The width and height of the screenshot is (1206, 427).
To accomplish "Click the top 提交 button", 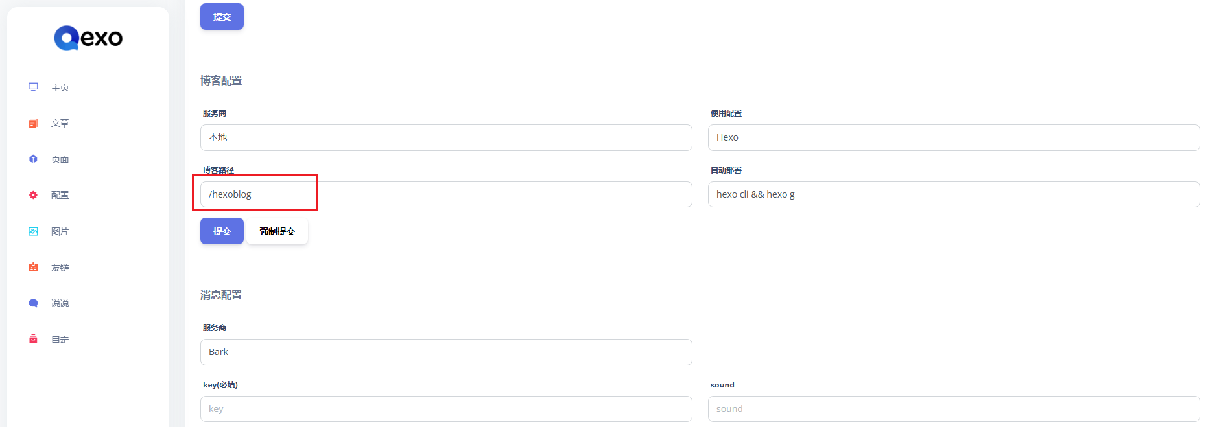I will (222, 17).
